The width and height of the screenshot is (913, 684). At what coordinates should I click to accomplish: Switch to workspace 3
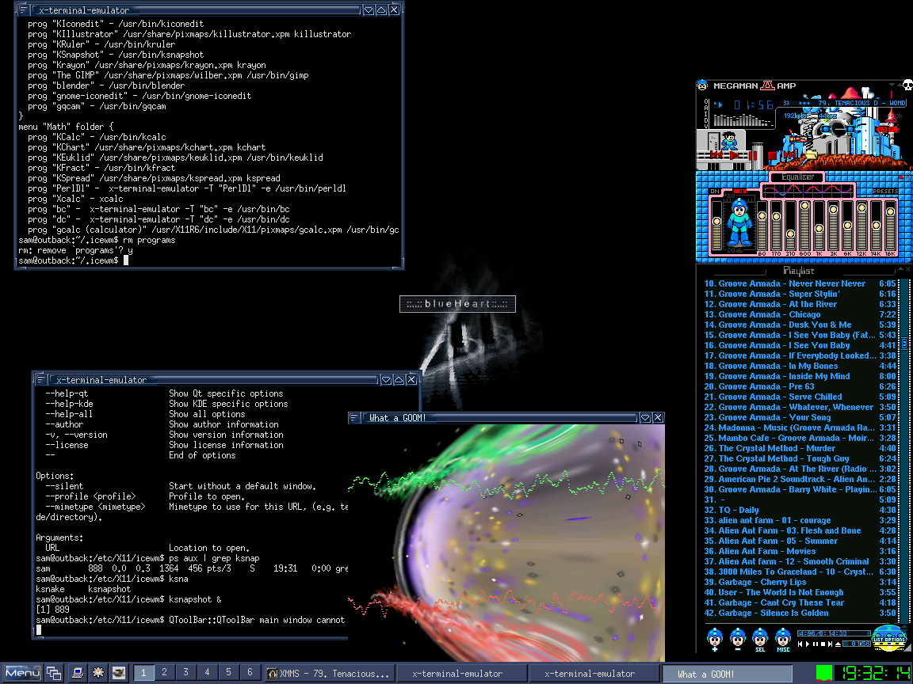(185, 672)
